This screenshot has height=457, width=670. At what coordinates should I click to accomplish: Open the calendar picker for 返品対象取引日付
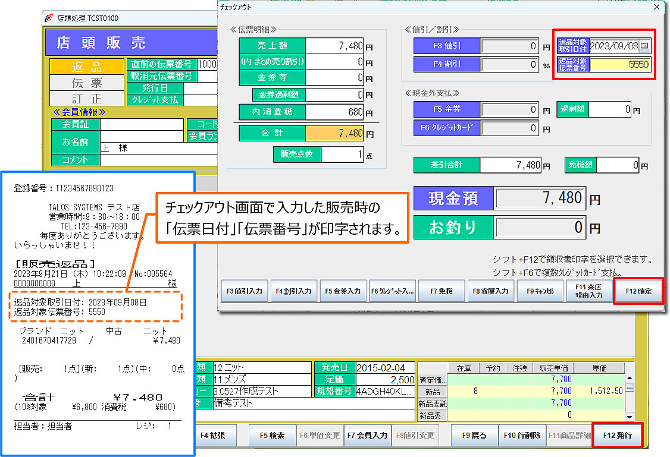[x=644, y=45]
